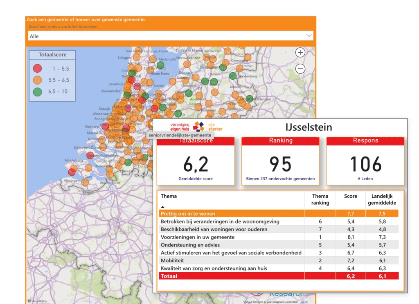Click the IJsselstein title in the detail panel
Screen dimensions: 419x304
(x=309, y=127)
